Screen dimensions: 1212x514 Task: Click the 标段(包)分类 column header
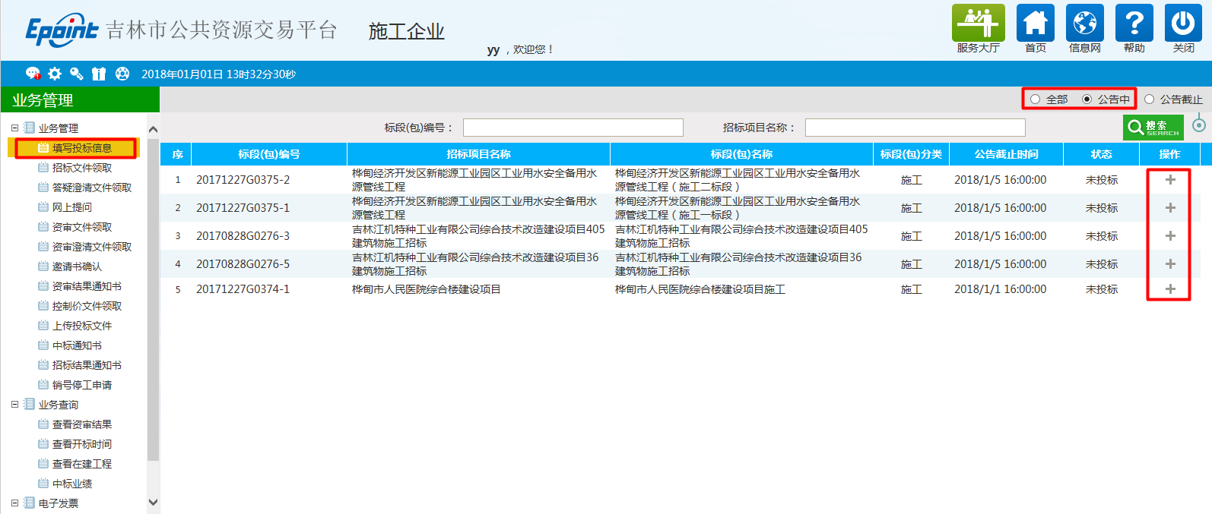[x=911, y=154]
